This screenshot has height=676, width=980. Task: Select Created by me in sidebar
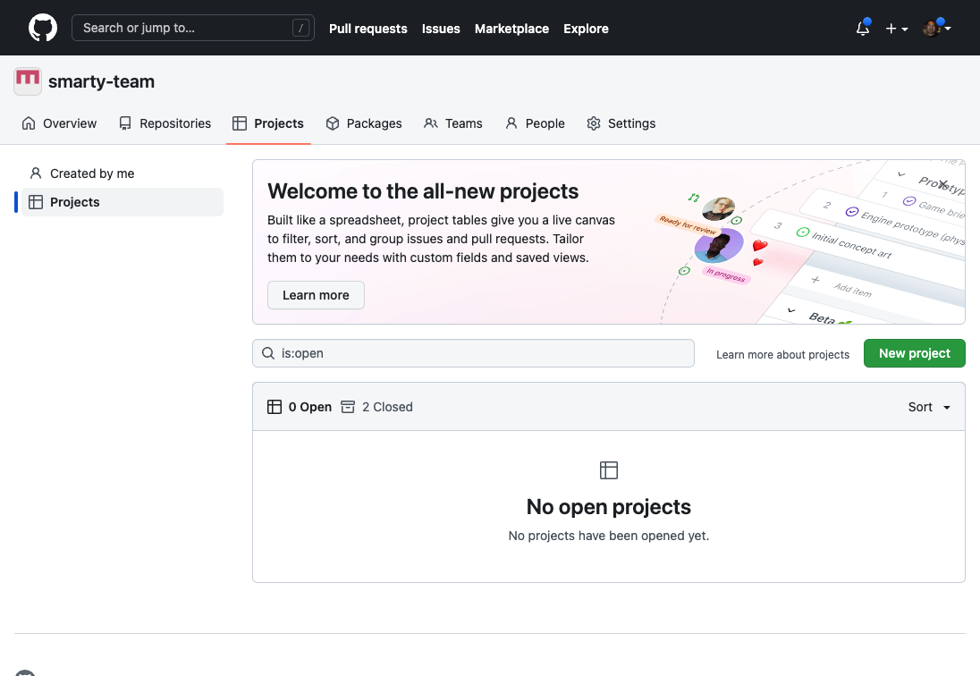pyautogui.click(x=92, y=173)
